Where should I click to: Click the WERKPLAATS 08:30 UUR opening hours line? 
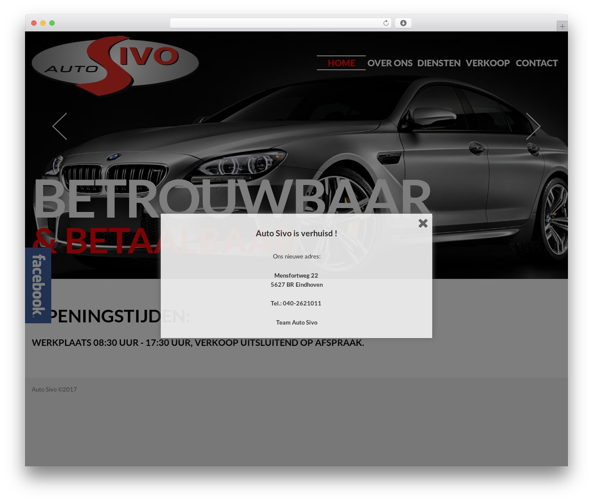(x=198, y=343)
